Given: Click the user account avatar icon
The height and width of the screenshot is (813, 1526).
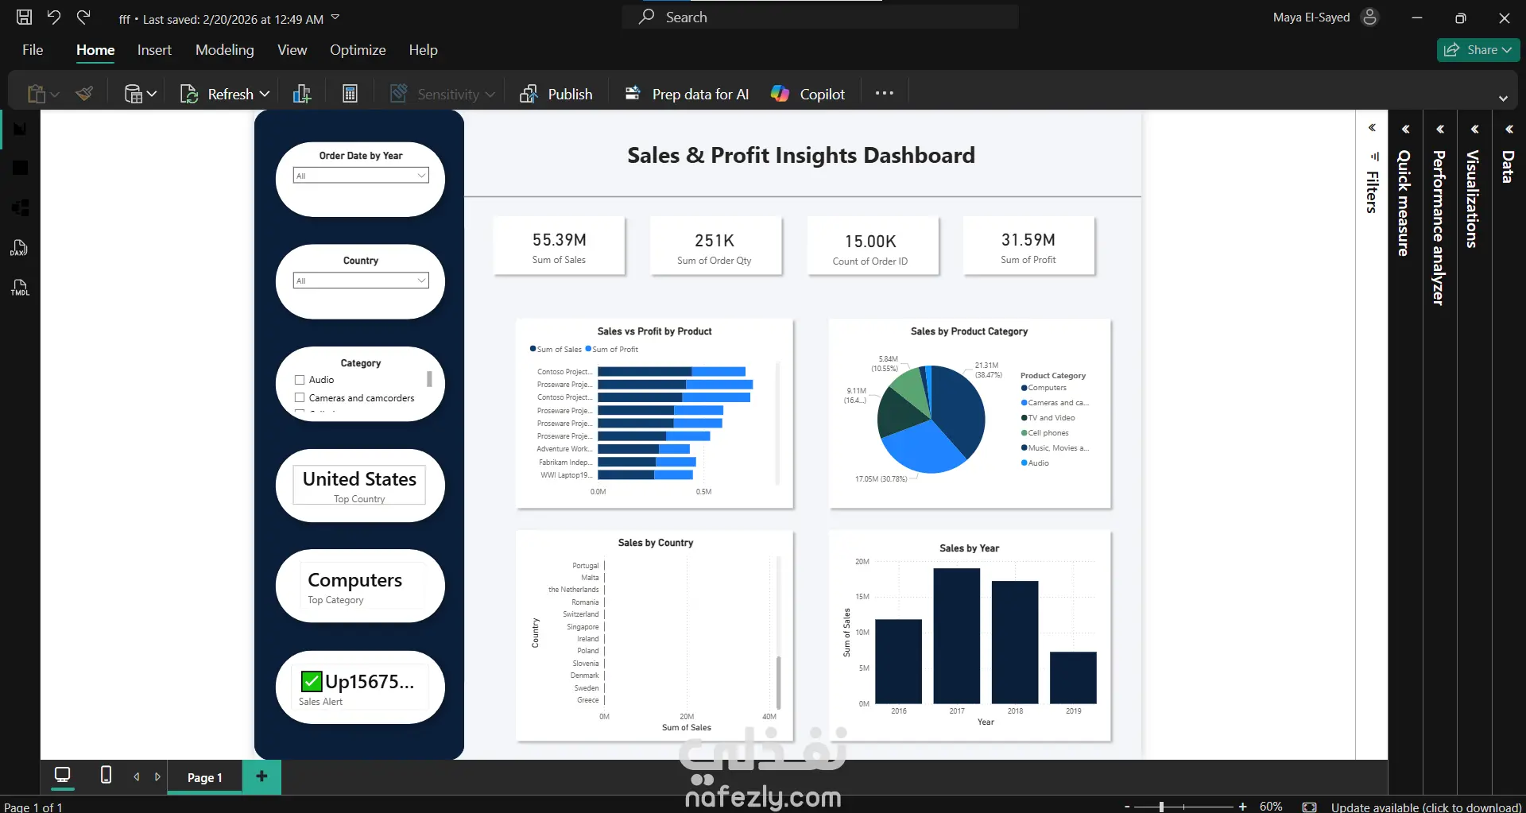Looking at the screenshot, I should [x=1369, y=17].
